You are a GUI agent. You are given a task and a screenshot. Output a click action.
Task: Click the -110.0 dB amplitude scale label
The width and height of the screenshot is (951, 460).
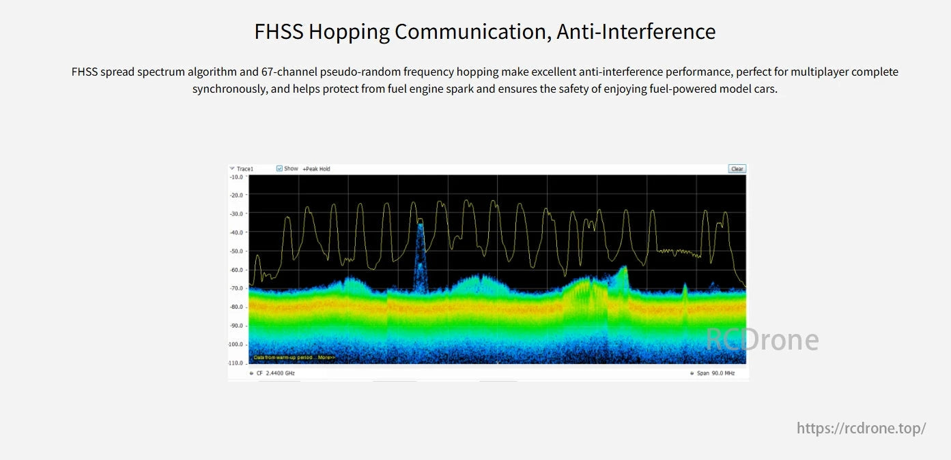pyautogui.click(x=236, y=361)
